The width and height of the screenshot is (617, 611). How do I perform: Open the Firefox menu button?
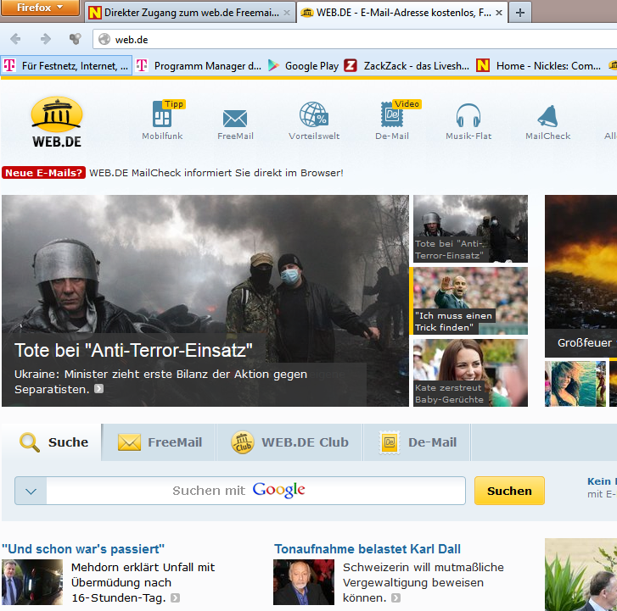pos(40,8)
